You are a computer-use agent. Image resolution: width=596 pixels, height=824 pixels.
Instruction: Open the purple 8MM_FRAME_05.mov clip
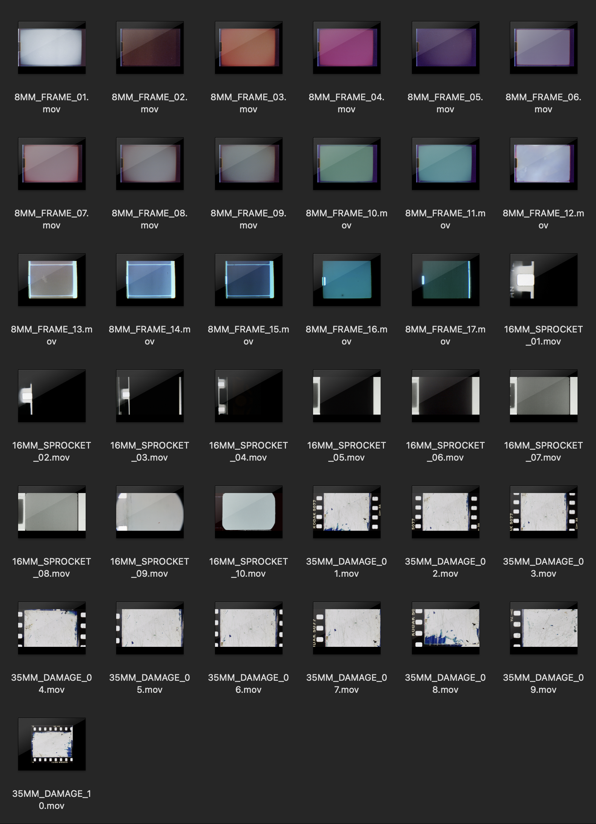(x=445, y=47)
